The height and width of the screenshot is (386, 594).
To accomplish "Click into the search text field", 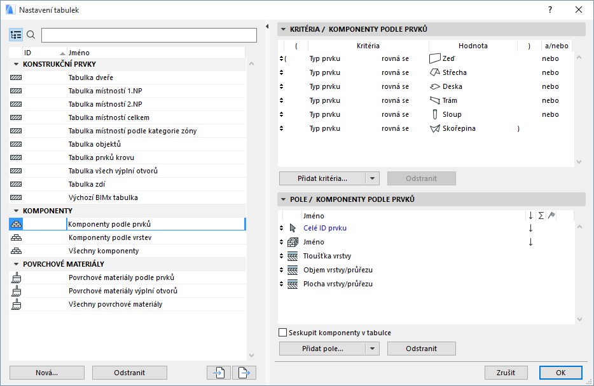I will click(x=149, y=35).
